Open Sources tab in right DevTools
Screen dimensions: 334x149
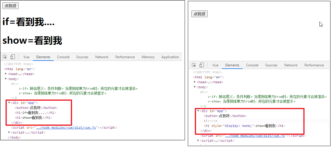271,65
